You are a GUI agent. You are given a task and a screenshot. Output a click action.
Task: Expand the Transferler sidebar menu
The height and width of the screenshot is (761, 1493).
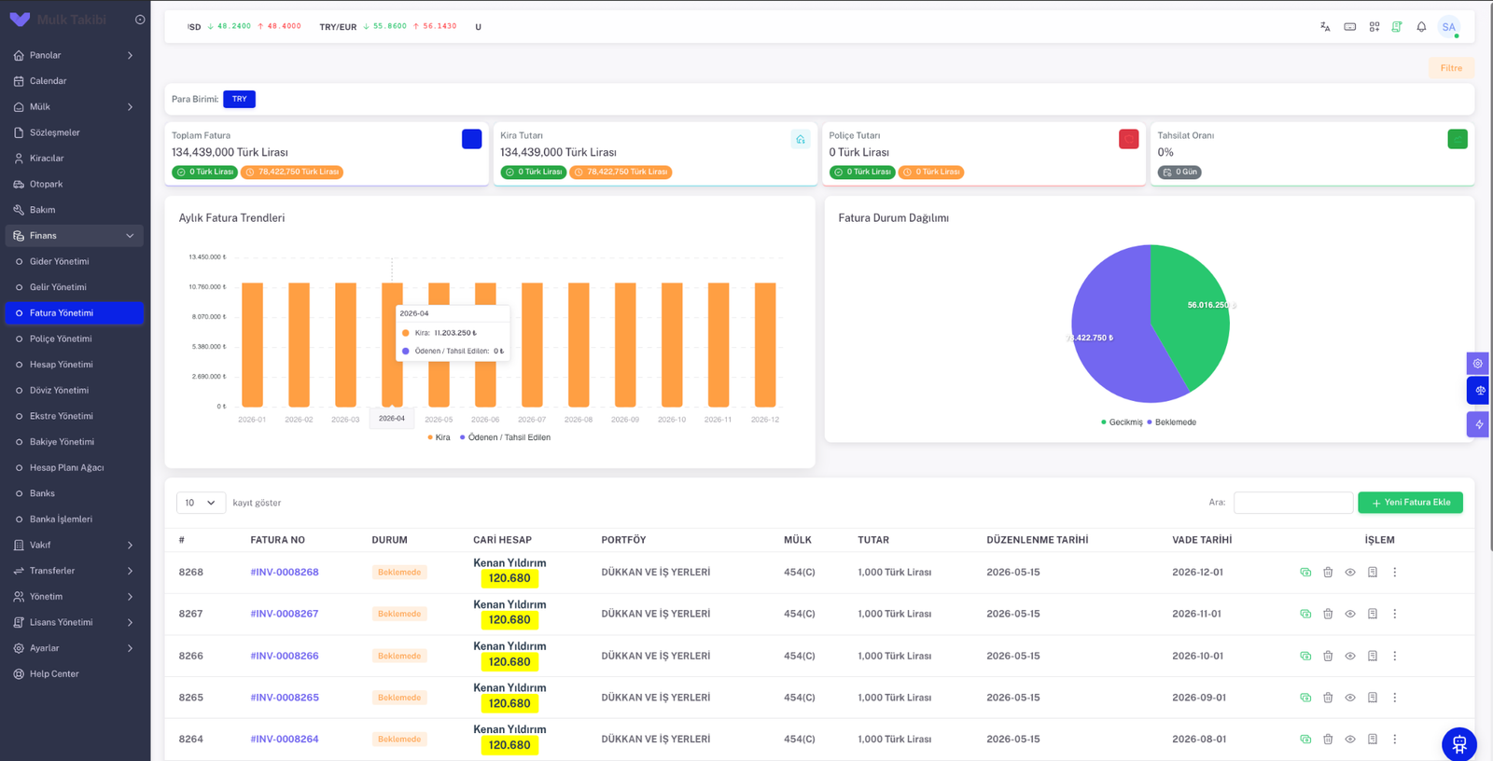75,571
